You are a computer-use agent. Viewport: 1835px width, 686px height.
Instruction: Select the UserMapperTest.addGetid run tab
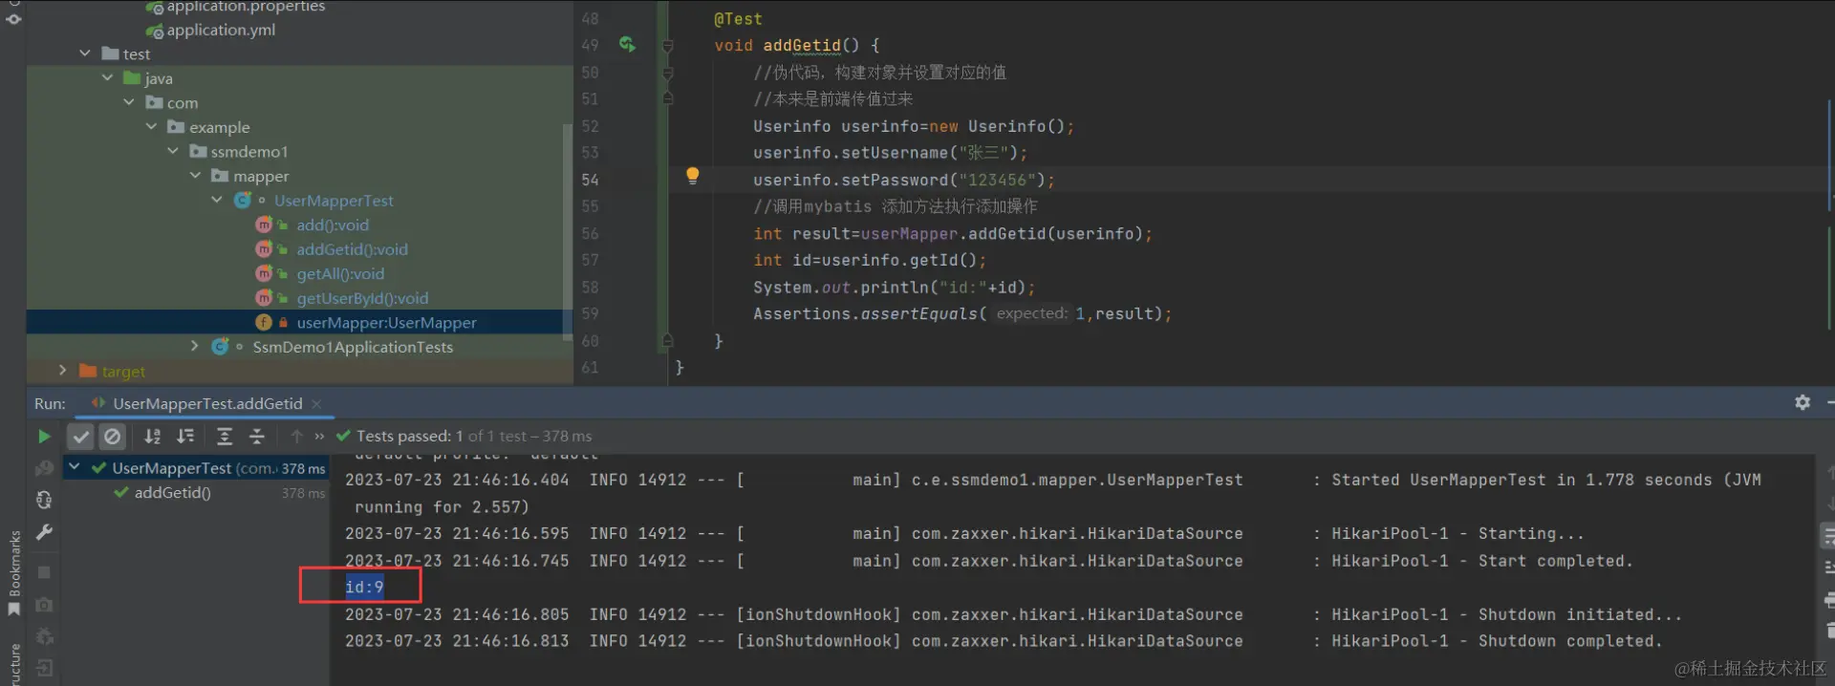coord(207,404)
